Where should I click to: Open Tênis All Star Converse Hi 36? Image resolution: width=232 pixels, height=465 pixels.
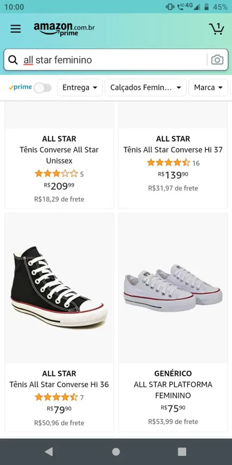point(59,385)
